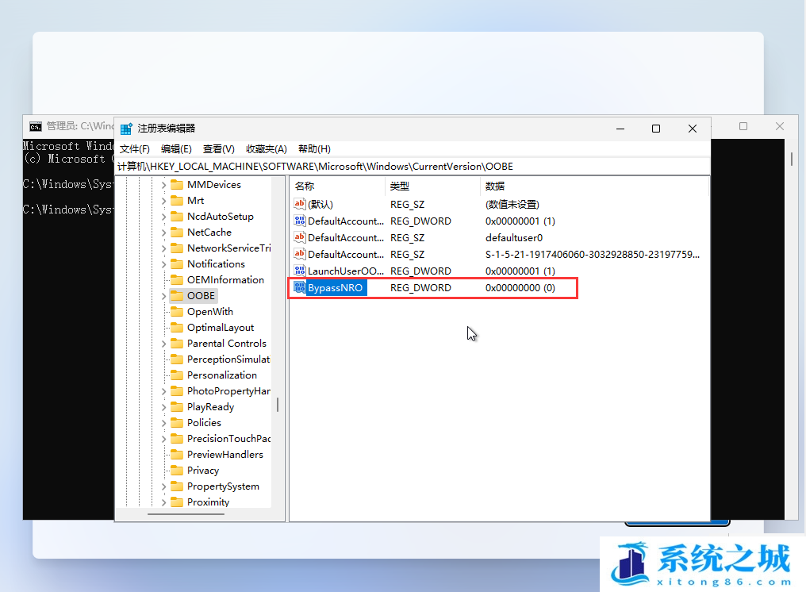
Task: Click the OOBE folder icon
Action: 177,296
